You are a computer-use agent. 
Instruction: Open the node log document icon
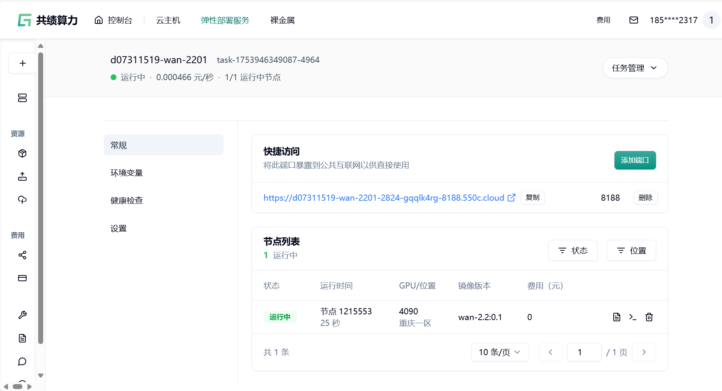click(x=616, y=317)
